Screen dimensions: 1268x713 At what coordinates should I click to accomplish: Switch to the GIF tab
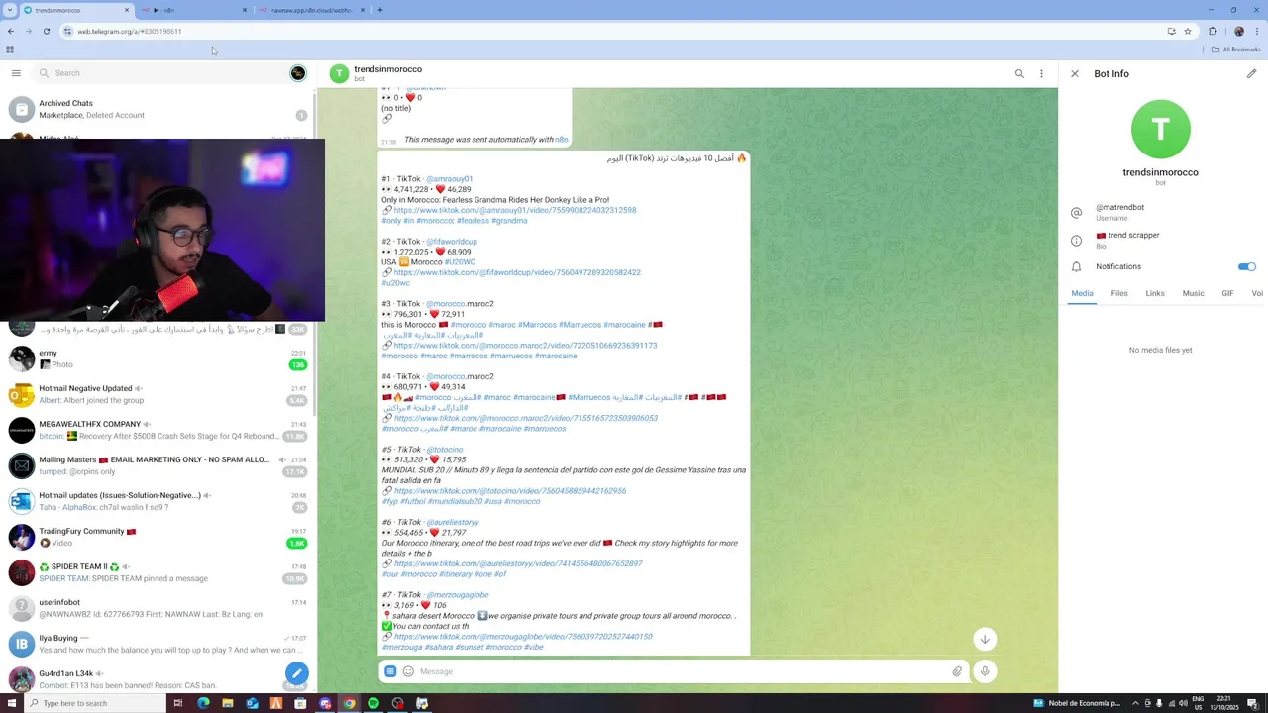tap(1227, 293)
